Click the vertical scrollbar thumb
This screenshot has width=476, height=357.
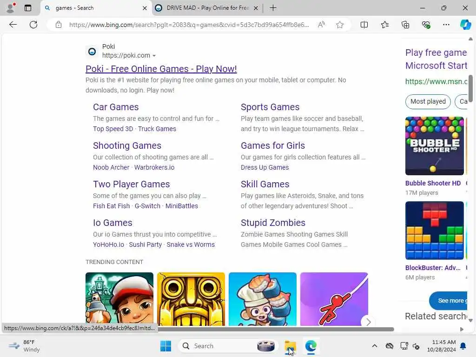pyautogui.click(x=470, y=88)
